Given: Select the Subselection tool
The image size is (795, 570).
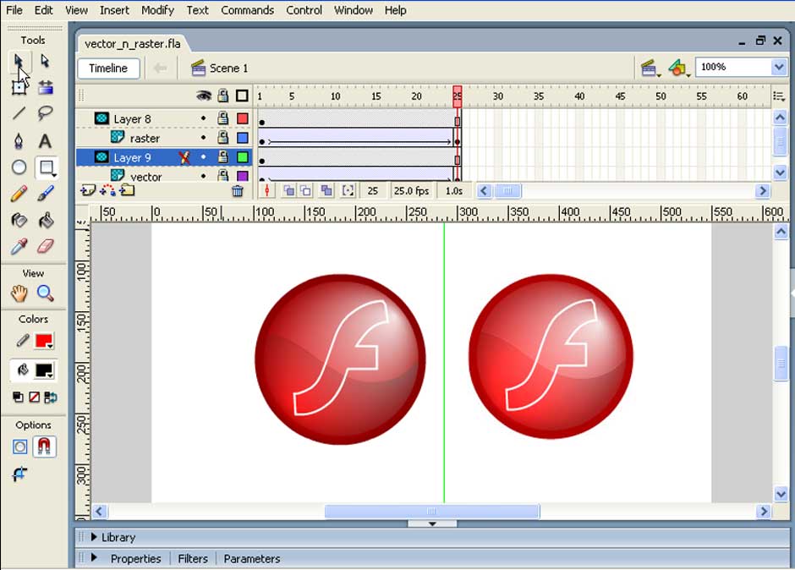Looking at the screenshot, I should pos(45,62).
